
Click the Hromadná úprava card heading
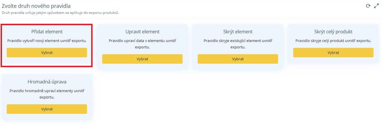pyautogui.click(x=47, y=82)
